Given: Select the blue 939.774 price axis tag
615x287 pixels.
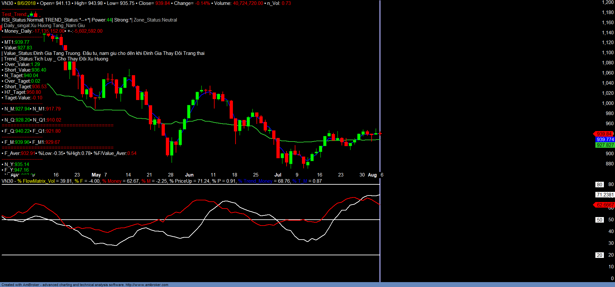Looking at the screenshot, I should pyautogui.click(x=605, y=140).
